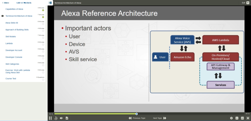Toggle audio description (AD)
251x121 pixels.
click(x=242, y=118)
